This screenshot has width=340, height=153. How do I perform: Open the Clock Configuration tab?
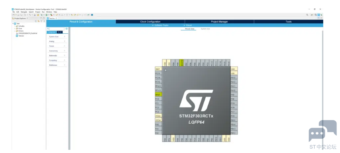150,22
